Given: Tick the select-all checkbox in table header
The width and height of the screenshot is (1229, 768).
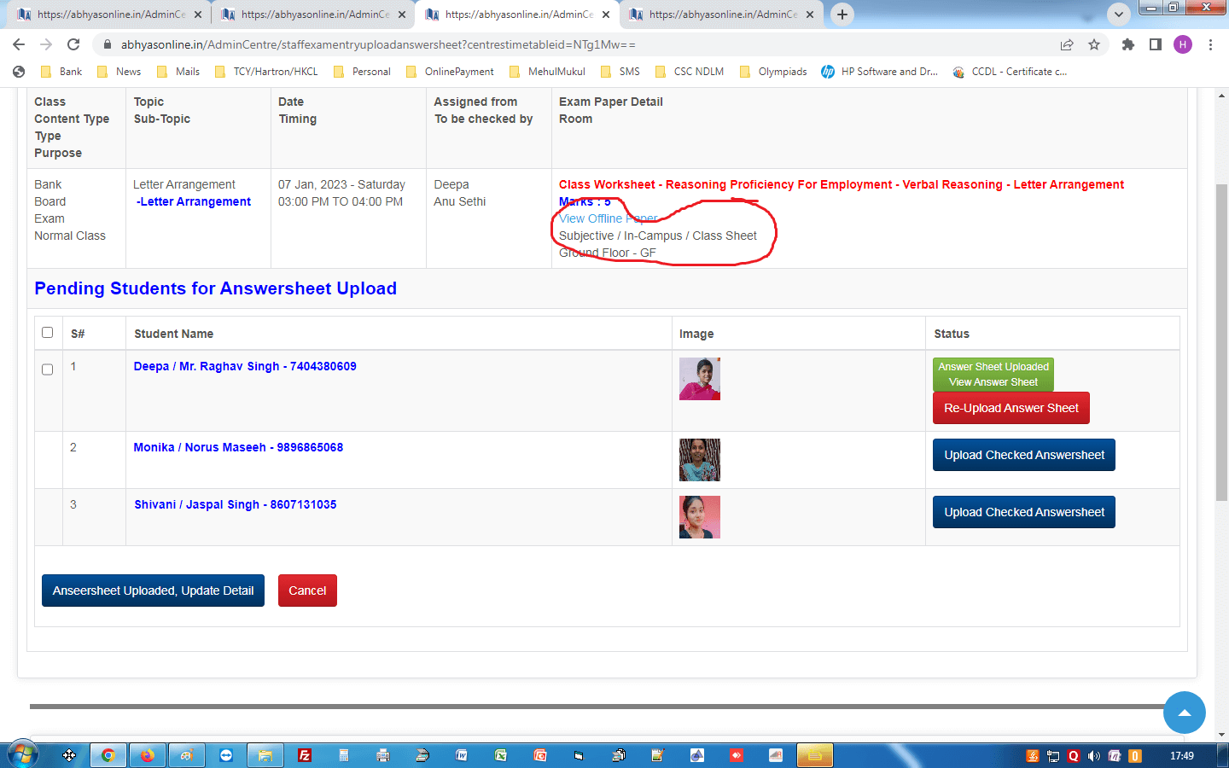Looking at the screenshot, I should point(48,333).
